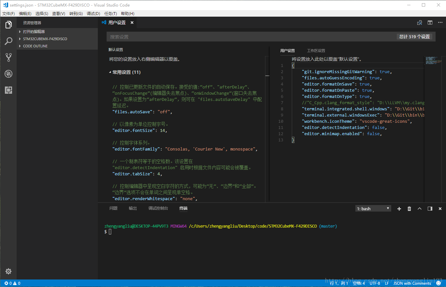The height and width of the screenshot is (287, 446).
Task: Open the Source Control view
Action: point(8,57)
